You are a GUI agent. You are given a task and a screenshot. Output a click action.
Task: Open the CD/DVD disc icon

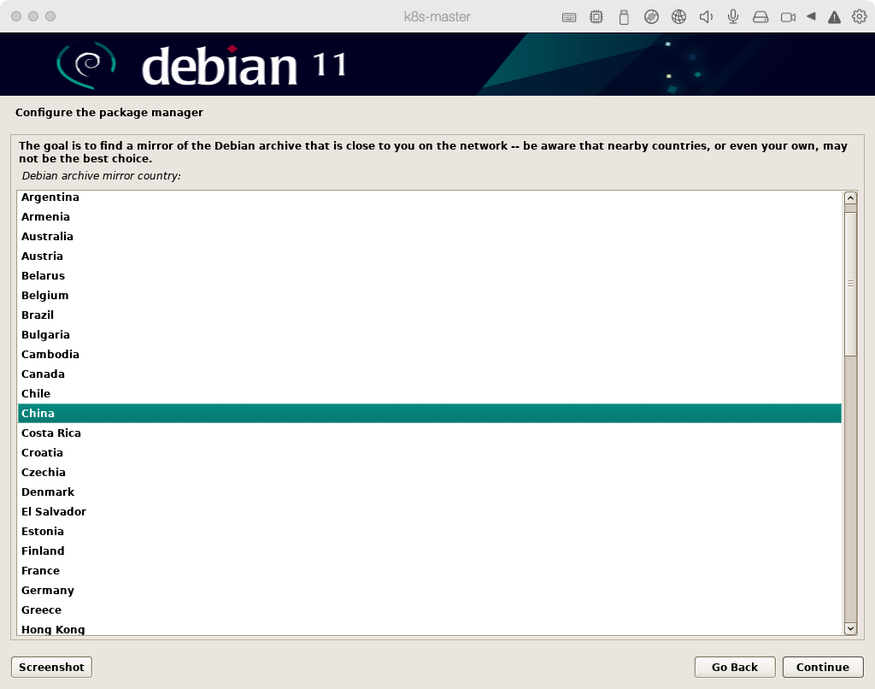point(651,17)
